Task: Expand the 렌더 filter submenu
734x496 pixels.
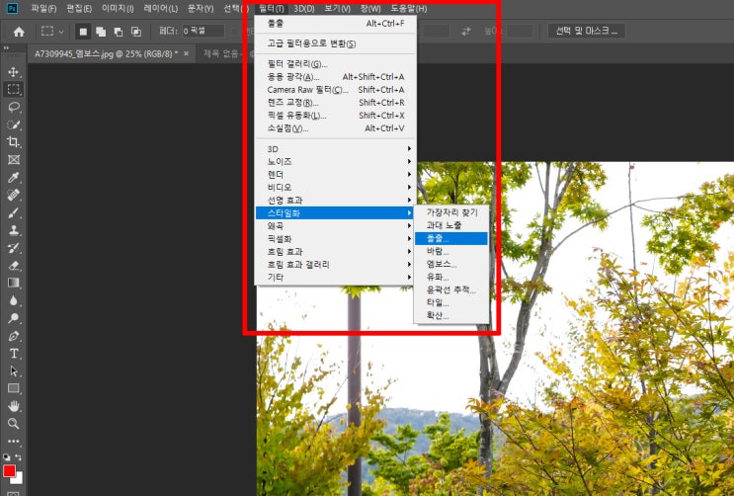Action: click(335, 174)
